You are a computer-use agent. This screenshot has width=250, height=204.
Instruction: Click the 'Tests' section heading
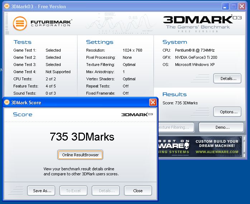(23, 42)
